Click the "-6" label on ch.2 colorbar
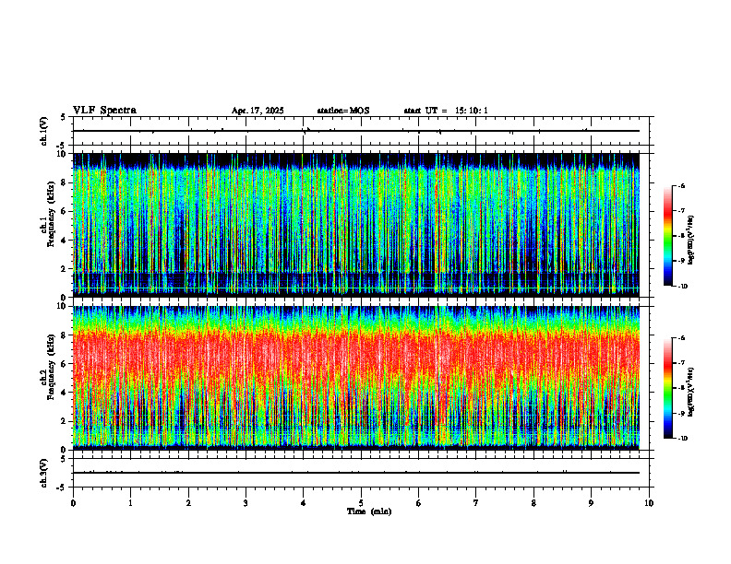This screenshot has height=564, width=731. (x=681, y=338)
